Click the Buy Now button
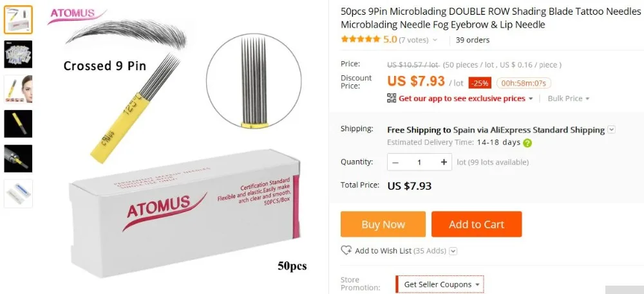Viewport: 644px width, 294px height. coord(383,225)
